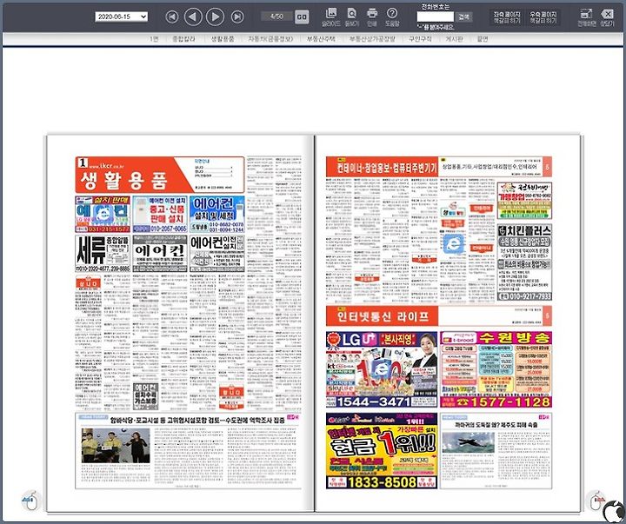The width and height of the screenshot is (626, 524).
Task: Open the 끝면 section tab
Action: 483,39
